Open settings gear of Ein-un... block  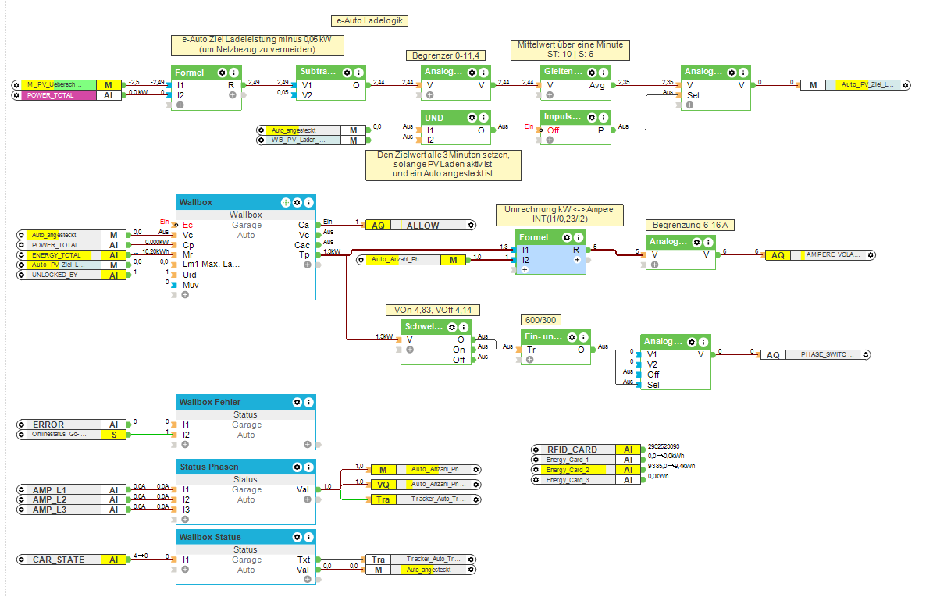572,337
